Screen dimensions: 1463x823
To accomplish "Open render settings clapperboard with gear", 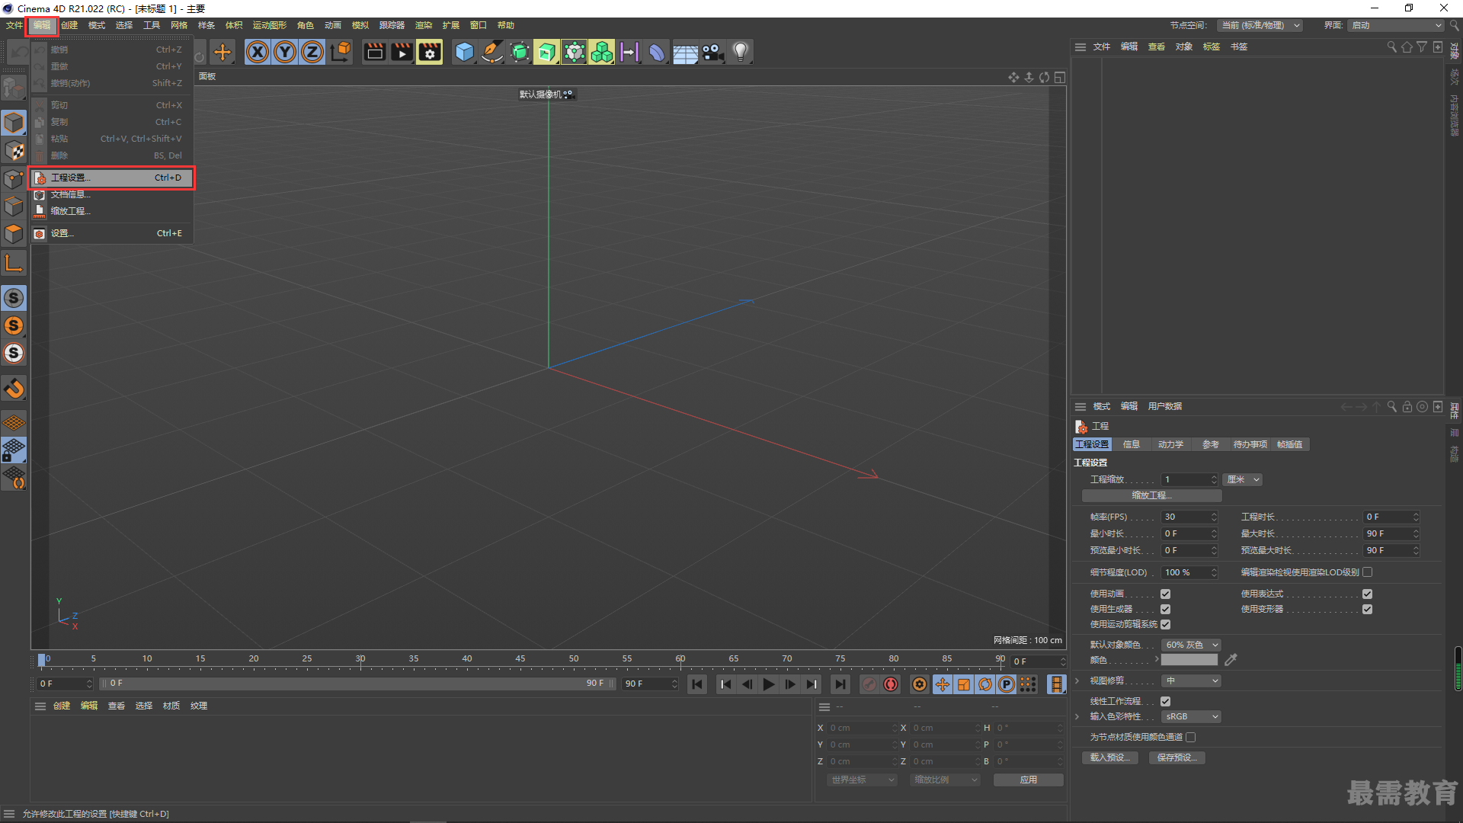I will [429, 52].
